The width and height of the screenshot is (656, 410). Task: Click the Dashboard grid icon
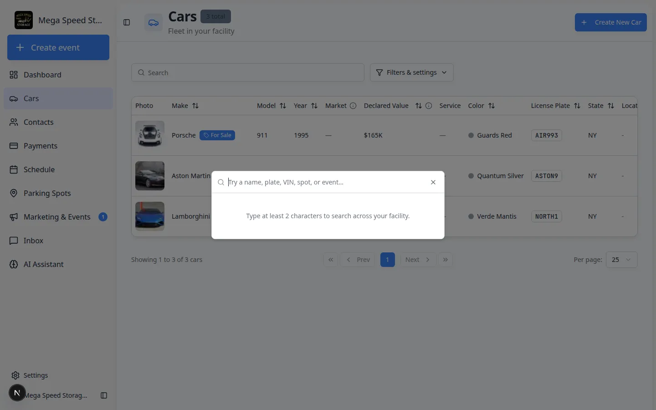tap(14, 75)
